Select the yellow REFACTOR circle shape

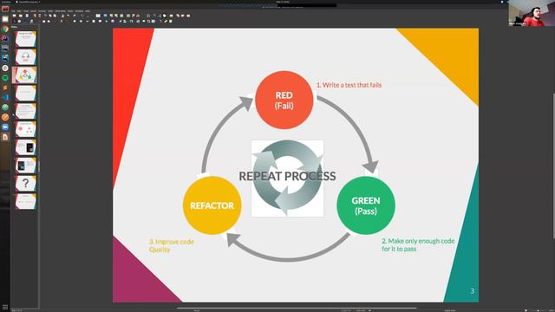212,205
